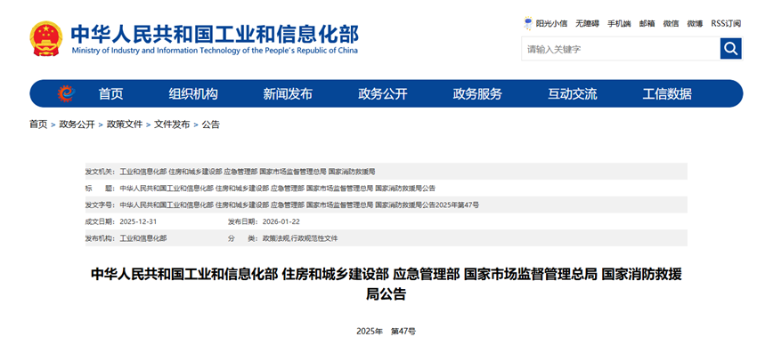The height and width of the screenshot is (345, 757).
Task: Click the 微信 link in header
Action: coord(671,24)
